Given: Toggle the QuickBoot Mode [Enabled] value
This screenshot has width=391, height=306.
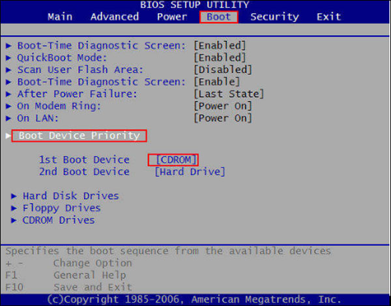Looking at the screenshot, I should 220,57.
